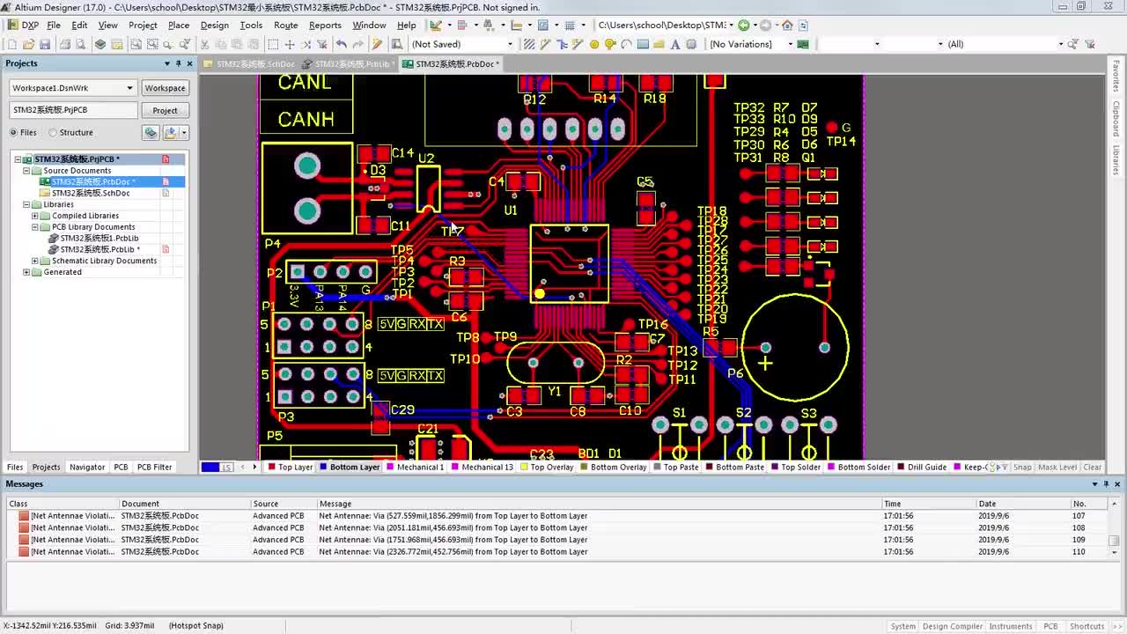Screen dimensions: 1127x634
Task: Undo the last action
Action: 342,44
